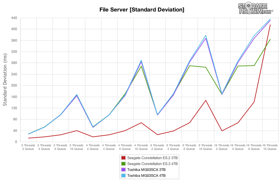Image resolution: width=279 pixels, height=187 pixels.
Task: Click the Standard Deviation (ms) axis title
Action: tap(5, 79)
